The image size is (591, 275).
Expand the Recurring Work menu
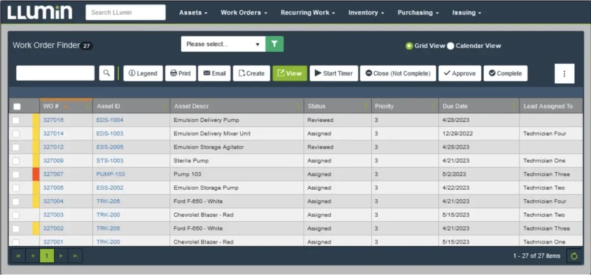(x=308, y=12)
